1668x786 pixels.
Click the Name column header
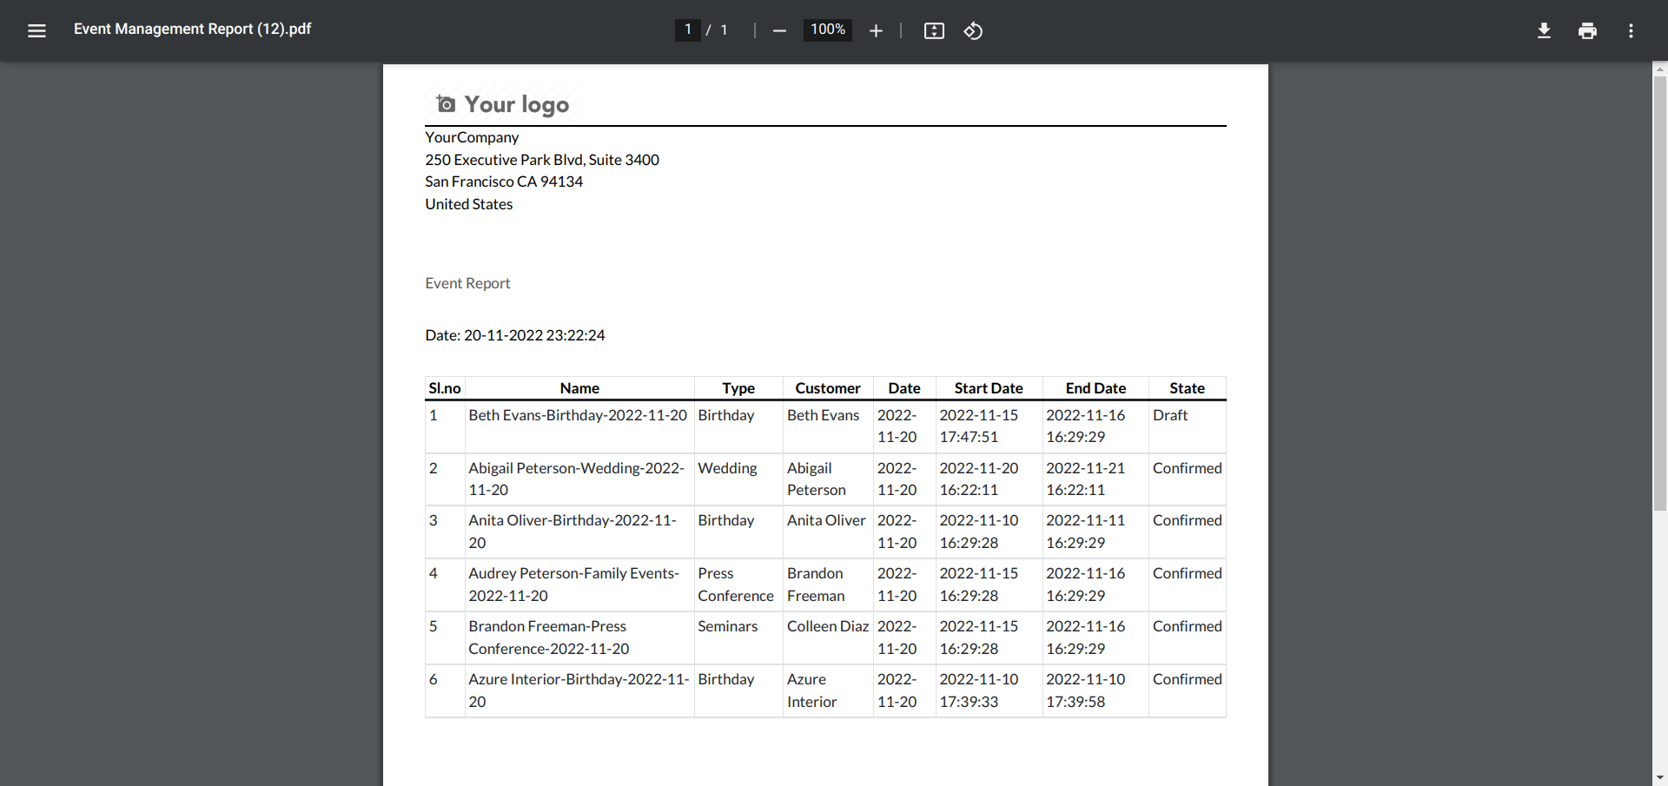pyautogui.click(x=579, y=388)
